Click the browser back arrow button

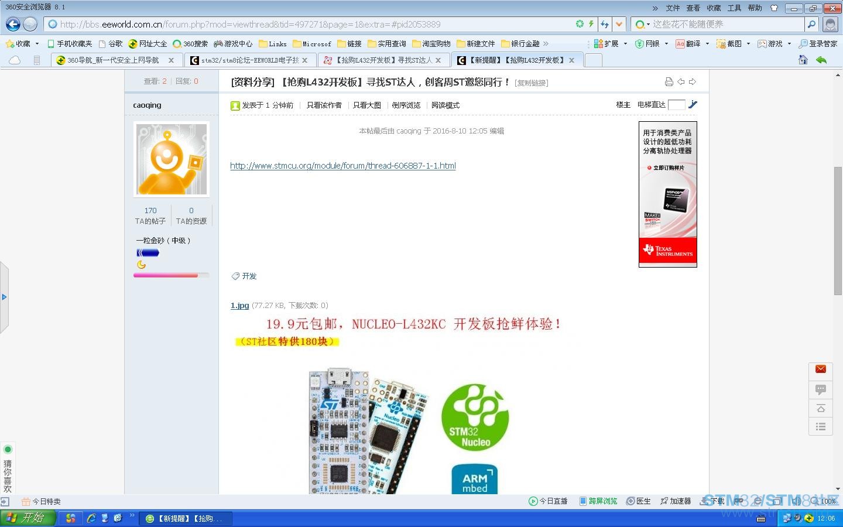pyautogui.click(x=13, y=24)
